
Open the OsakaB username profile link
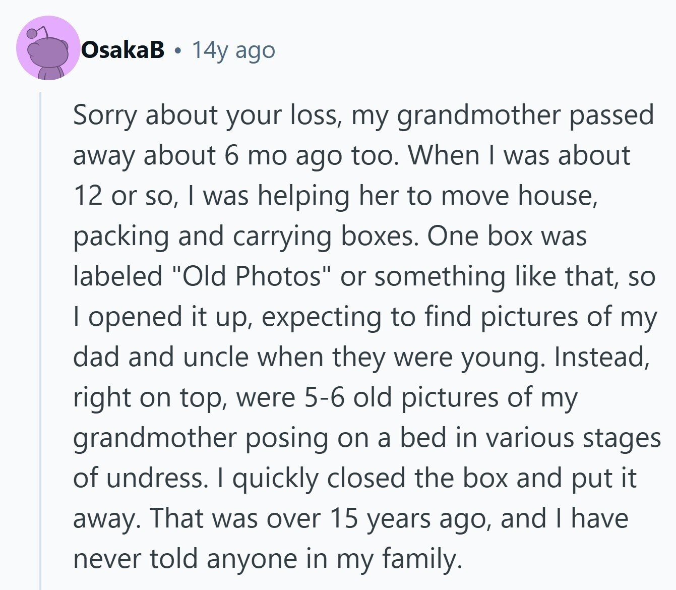(x=123, y=49)
